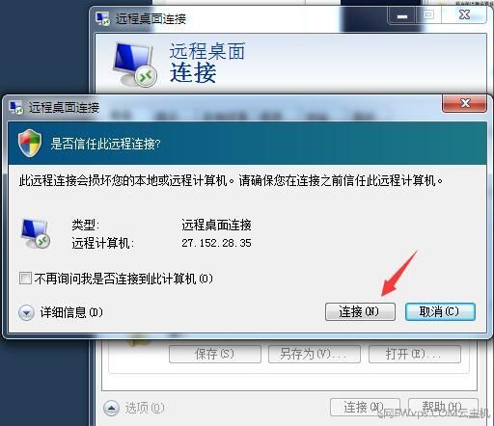
Task: Click the don't ask again label text
Action: pos(123,279)
